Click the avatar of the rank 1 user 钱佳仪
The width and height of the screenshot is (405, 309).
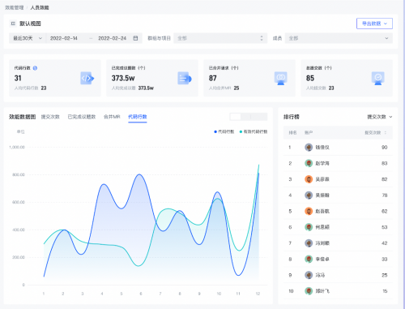(x=309, y=148)
